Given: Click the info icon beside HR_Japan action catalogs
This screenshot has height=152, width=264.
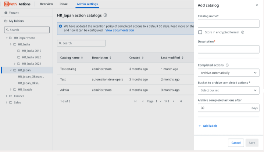Looking at the screenshot, I should (x=105, y=15).
